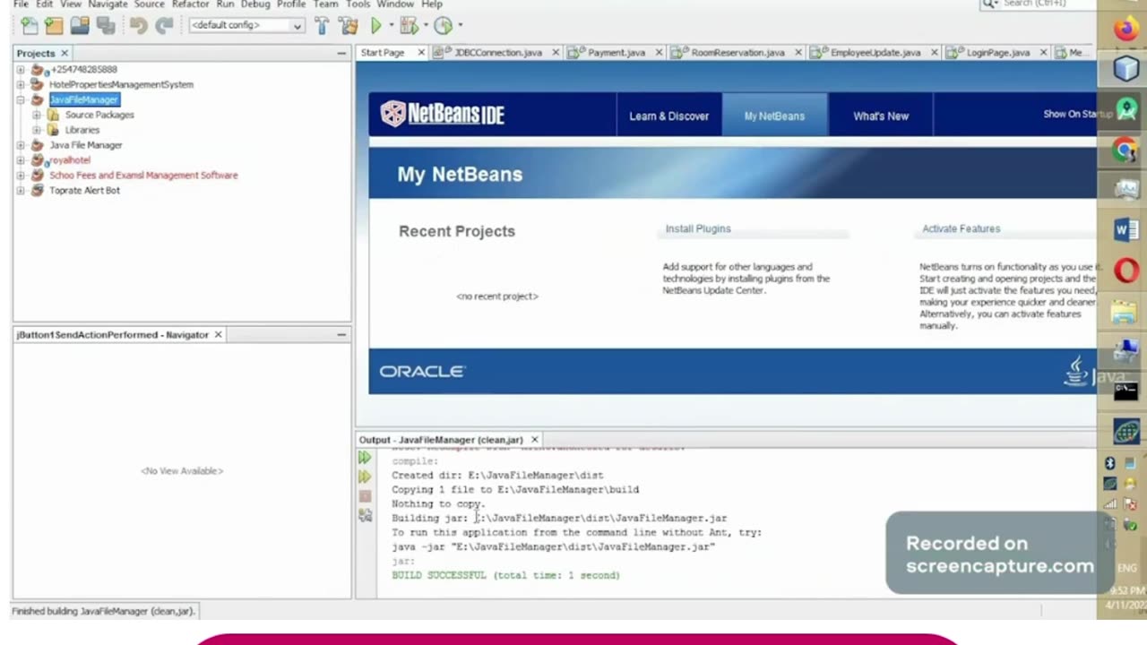Viewport: 1147px width, 645px height.
Task: Open Microsoft Word from the taskbar
Action: [x=1126, y=230]
